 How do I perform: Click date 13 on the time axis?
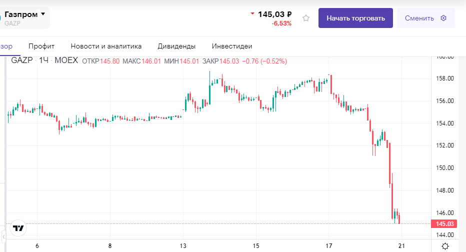pyautogui.click(x=183, y=246)
